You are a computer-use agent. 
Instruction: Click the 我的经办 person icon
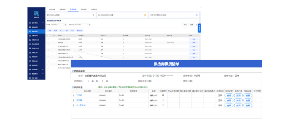[30, 57]
